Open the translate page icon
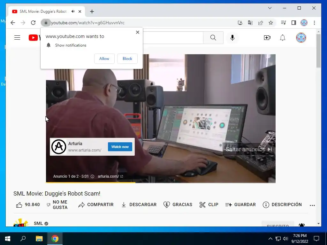Viewport: 327px width, 245px height. tap(250, 23)
